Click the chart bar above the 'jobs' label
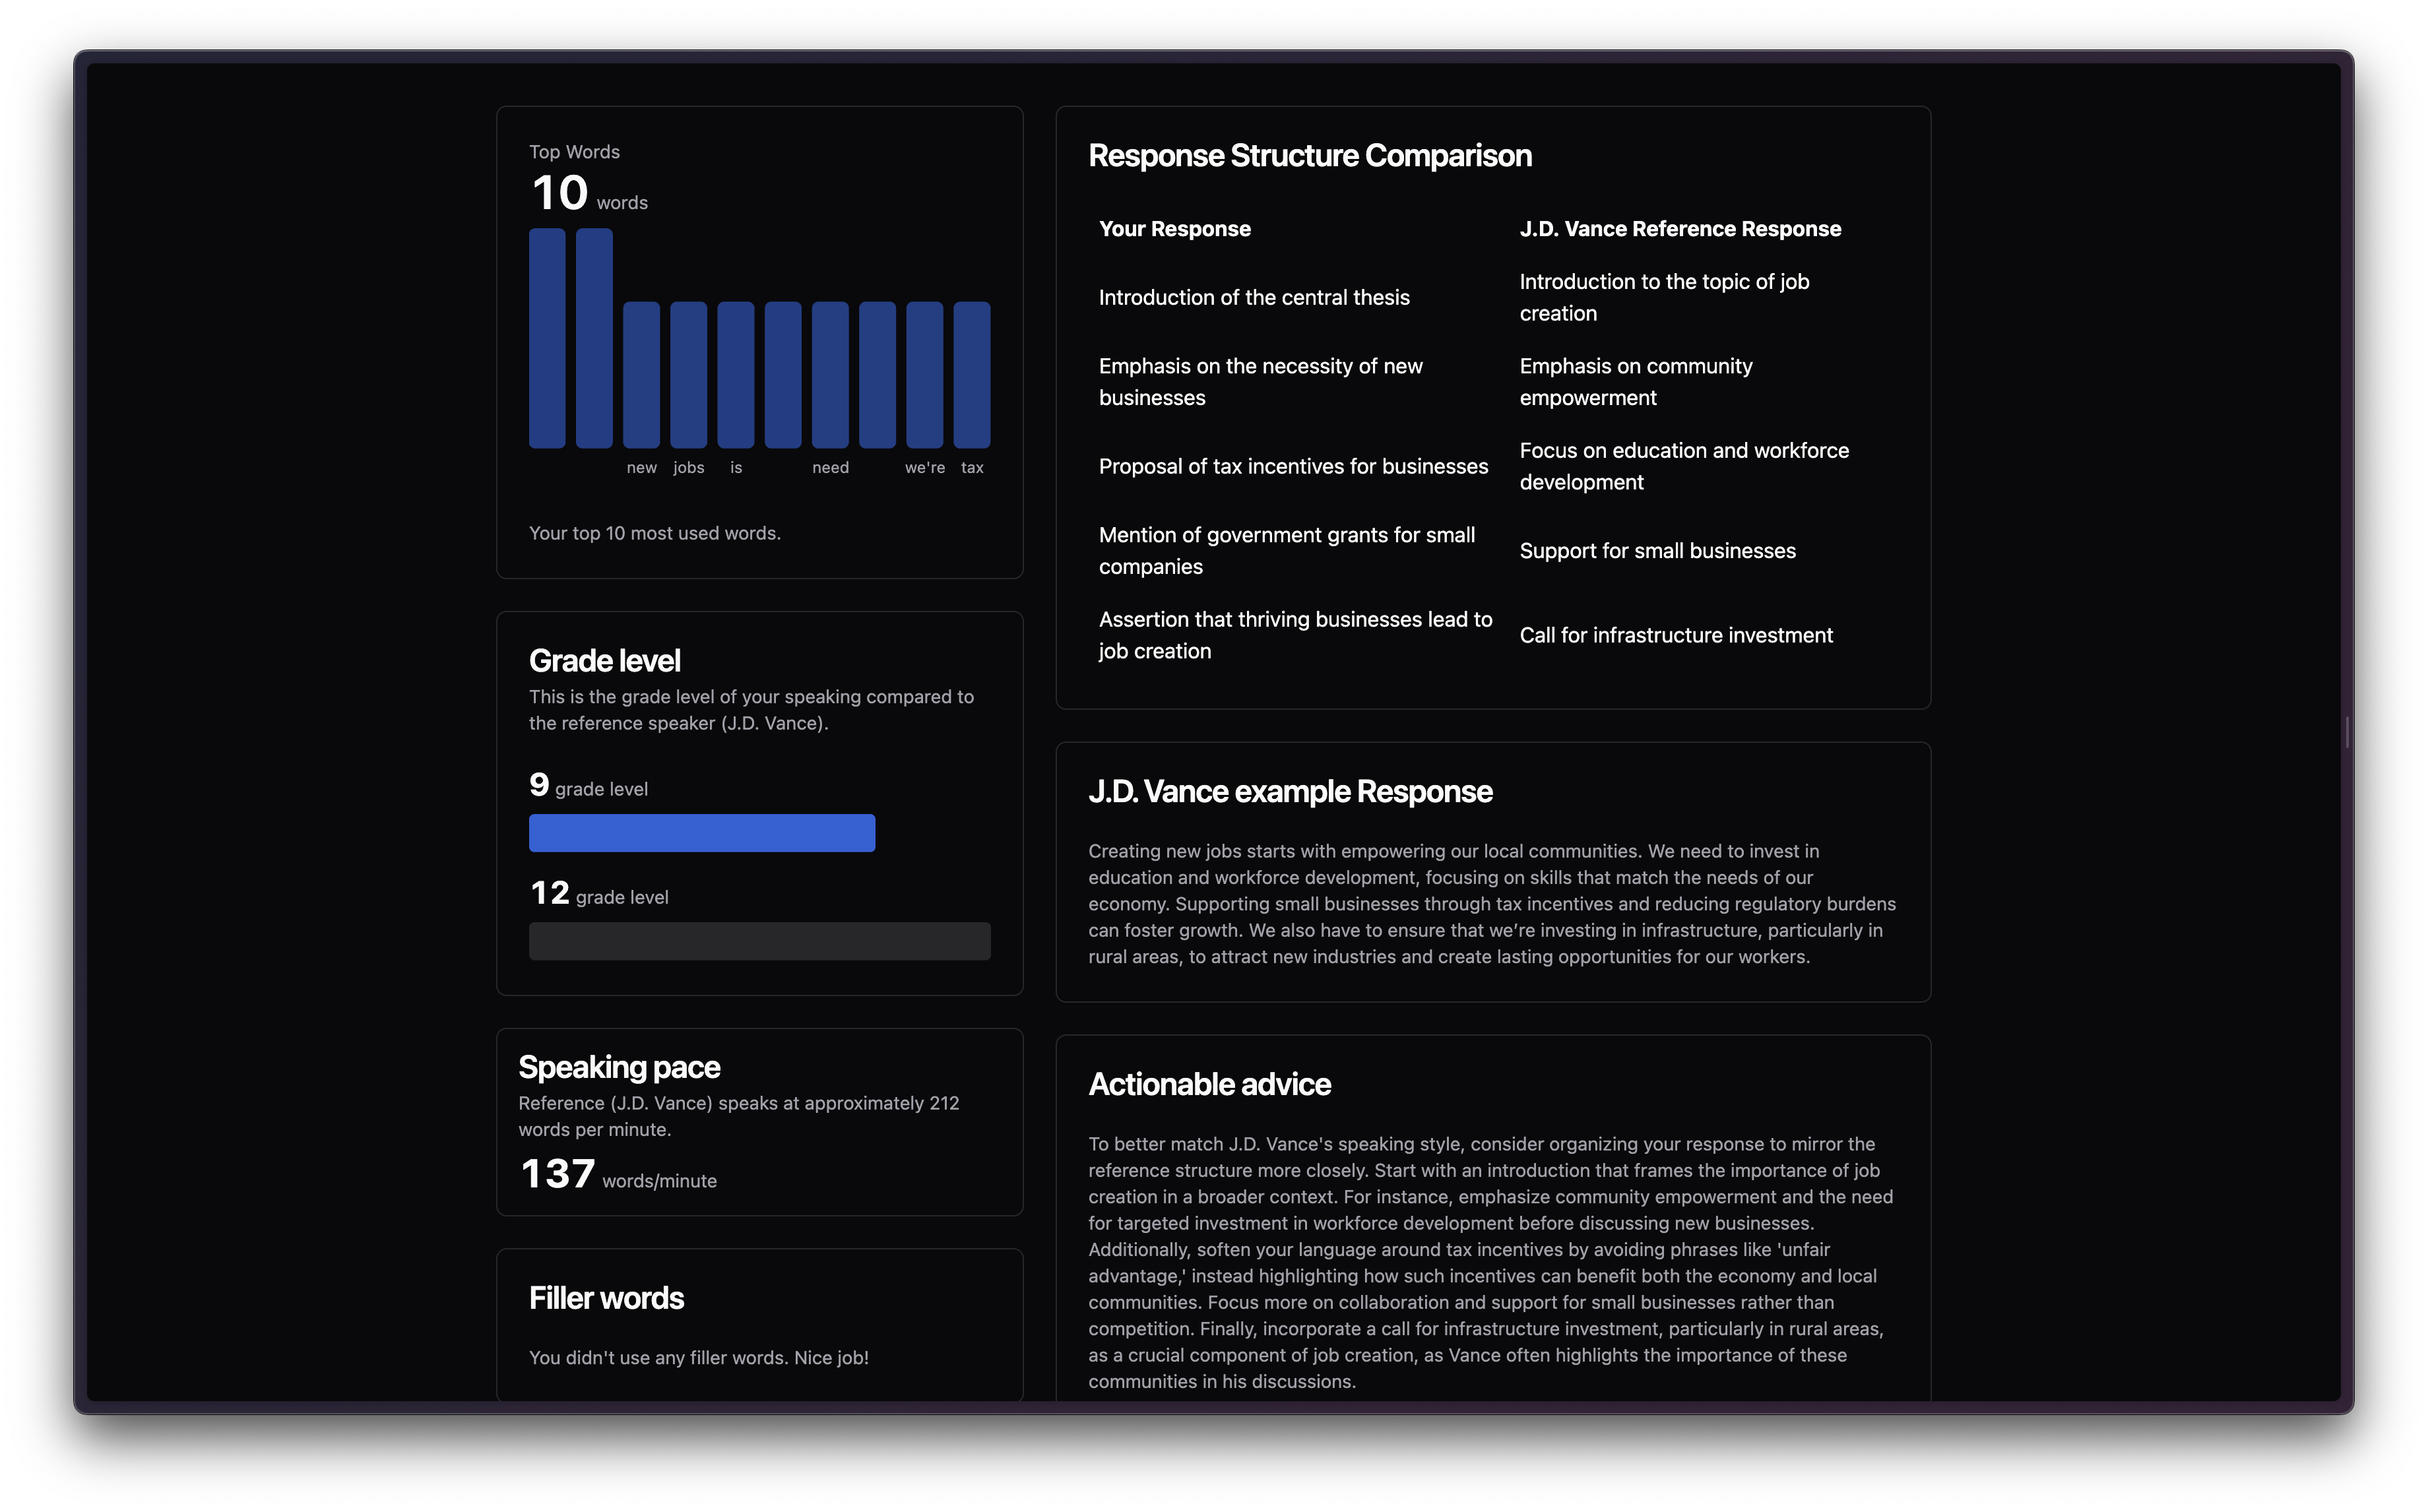2428x1512 pixels. point(688,374)
